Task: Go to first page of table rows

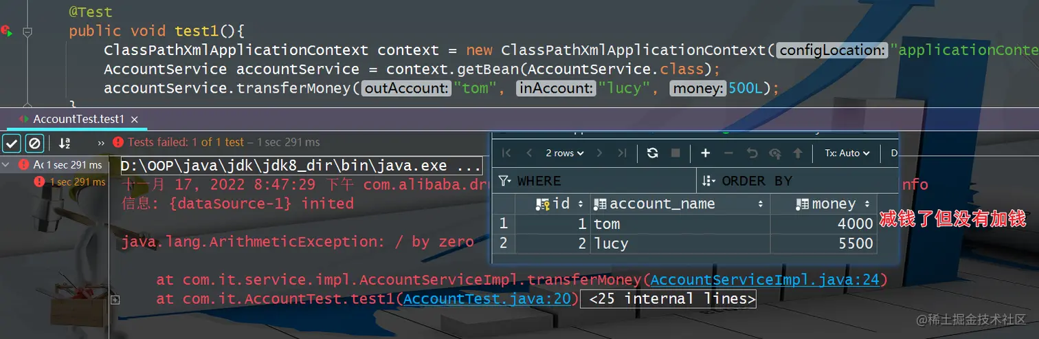Action: 506,153
